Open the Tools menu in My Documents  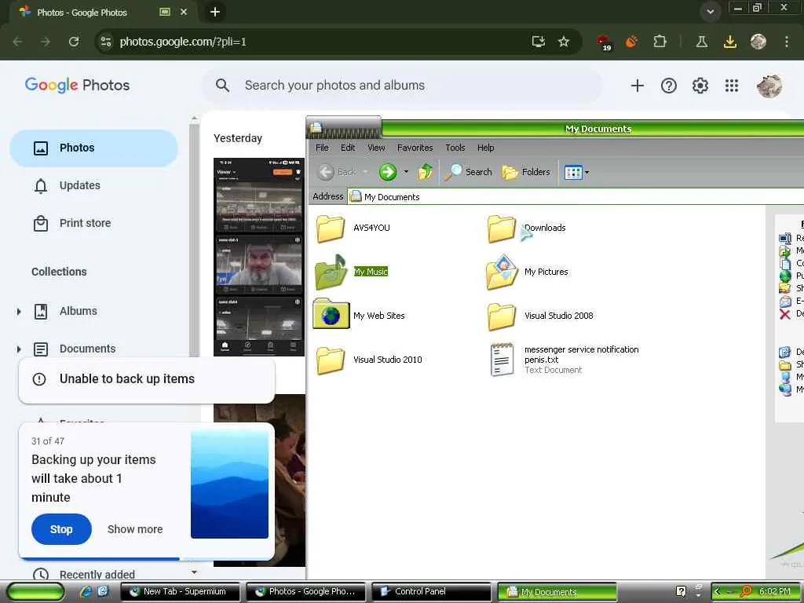coord(455,148)
